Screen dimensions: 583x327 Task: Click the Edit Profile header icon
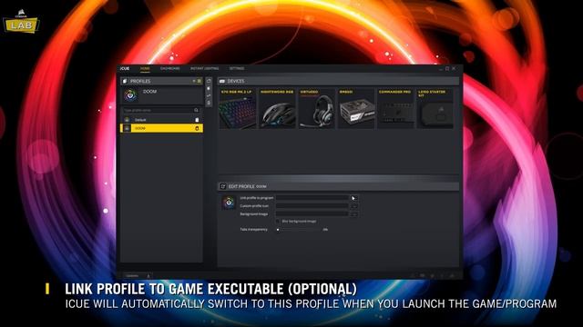click(x=223, y=186)
